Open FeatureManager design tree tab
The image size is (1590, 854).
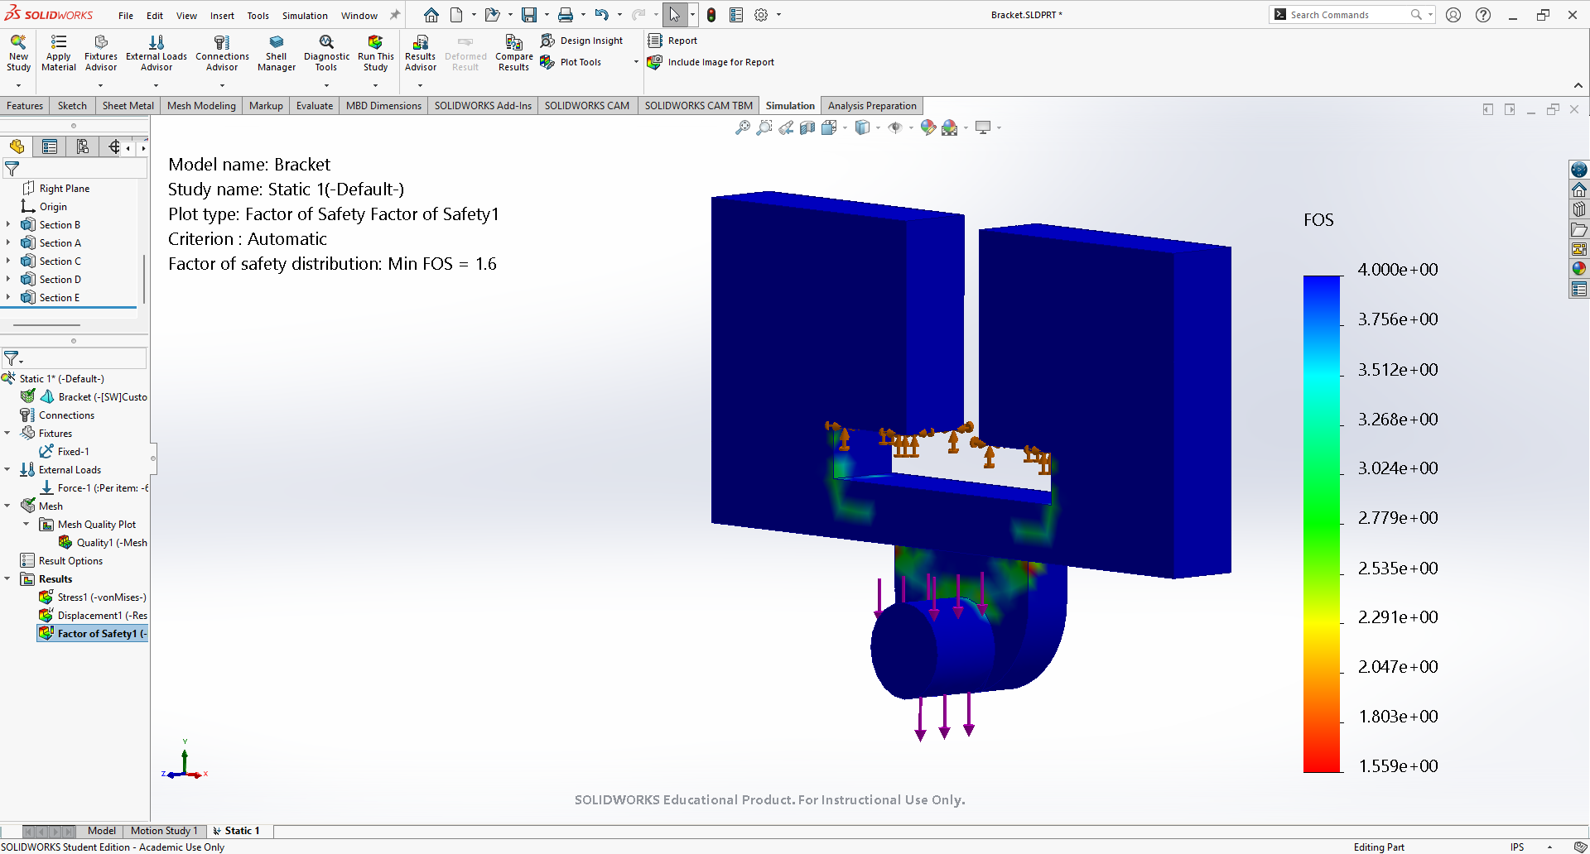pyautogui.click(x=17, y=146)
